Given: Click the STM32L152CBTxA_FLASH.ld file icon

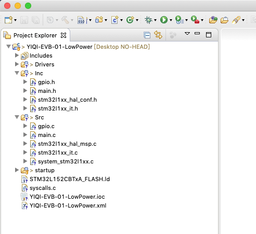Looking at the screenshot, I should pyautogui.click(x=24, y=179).
